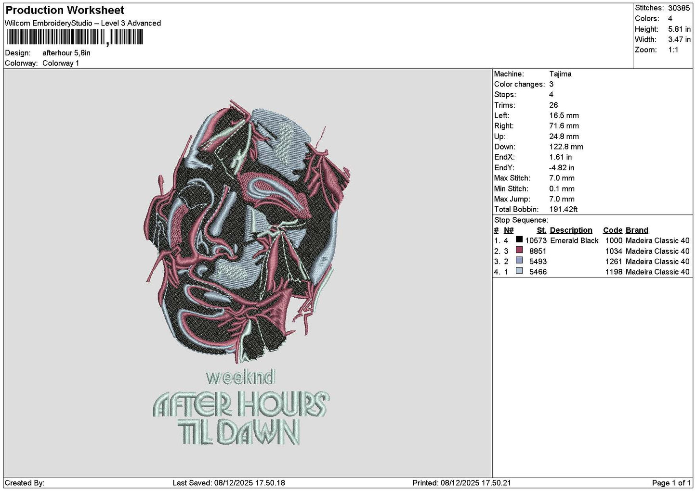Viewport: 696px width, 491px height.
Task: Click thread code '1034'
Action: coord(614,251)
